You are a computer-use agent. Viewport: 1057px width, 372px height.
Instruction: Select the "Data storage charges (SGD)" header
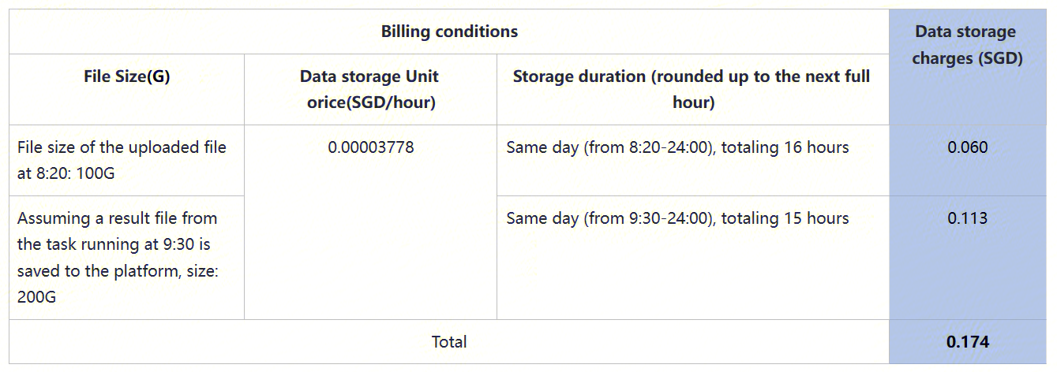(967, 45)
